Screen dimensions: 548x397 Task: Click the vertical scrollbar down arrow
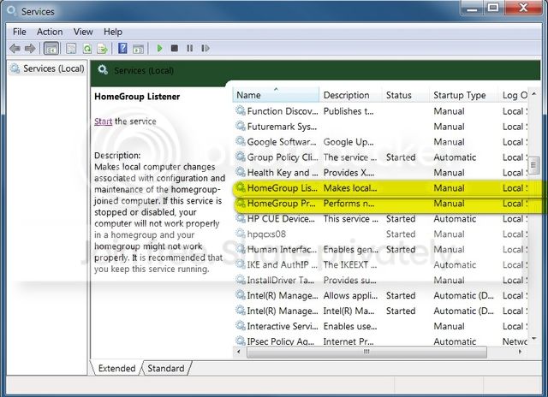pos(533,339)
